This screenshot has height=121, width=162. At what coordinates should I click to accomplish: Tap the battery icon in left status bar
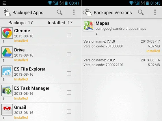(66, 3)
